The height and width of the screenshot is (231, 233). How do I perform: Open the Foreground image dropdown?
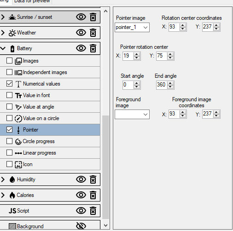coord(132,114)
